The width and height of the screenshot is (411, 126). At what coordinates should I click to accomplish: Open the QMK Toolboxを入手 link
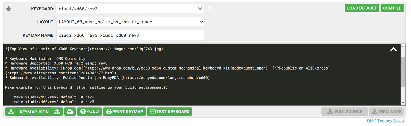[386, 121]
